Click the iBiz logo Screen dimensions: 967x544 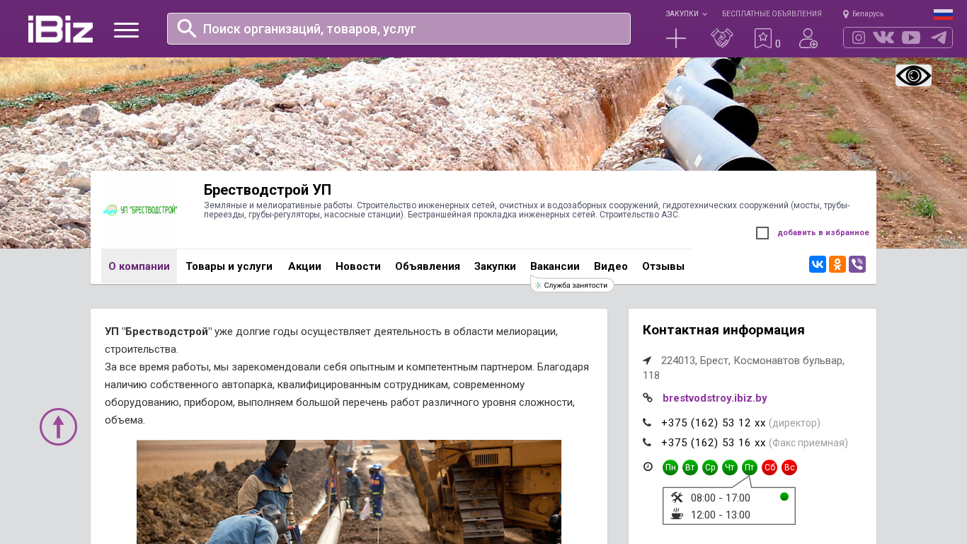coord(60,29)
